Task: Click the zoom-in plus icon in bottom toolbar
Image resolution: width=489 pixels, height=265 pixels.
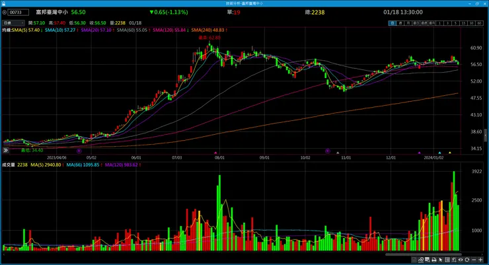Action: [480, 260]
